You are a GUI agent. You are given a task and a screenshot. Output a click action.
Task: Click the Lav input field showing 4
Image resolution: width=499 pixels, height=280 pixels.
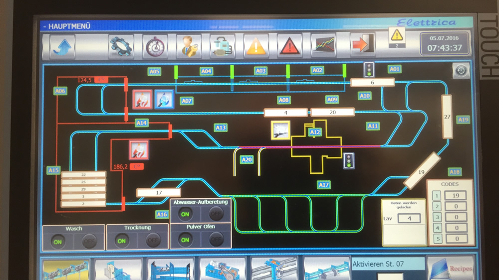click(x=409, y=218)
